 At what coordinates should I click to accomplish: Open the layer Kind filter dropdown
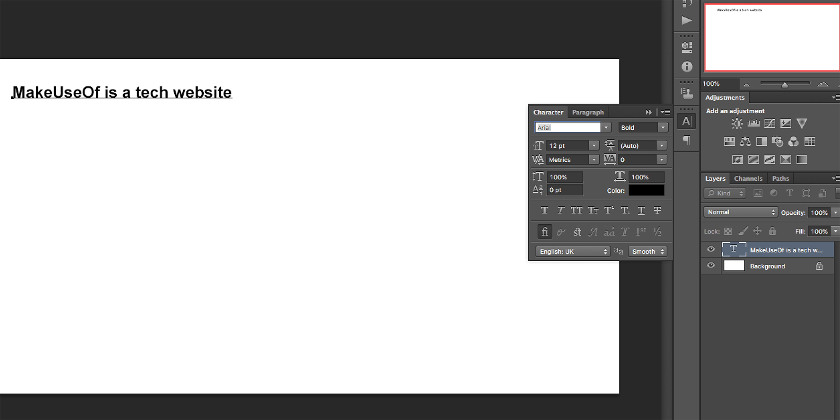(x=724, y=193)
